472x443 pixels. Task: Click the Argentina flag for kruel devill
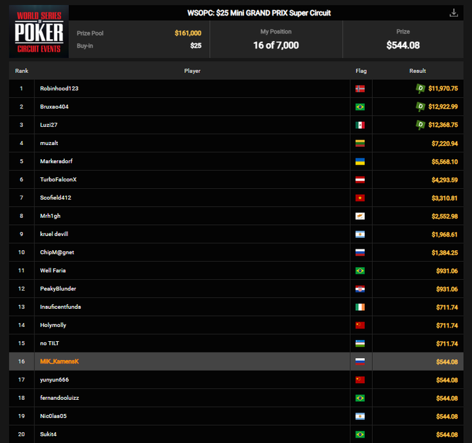(360, 234)
